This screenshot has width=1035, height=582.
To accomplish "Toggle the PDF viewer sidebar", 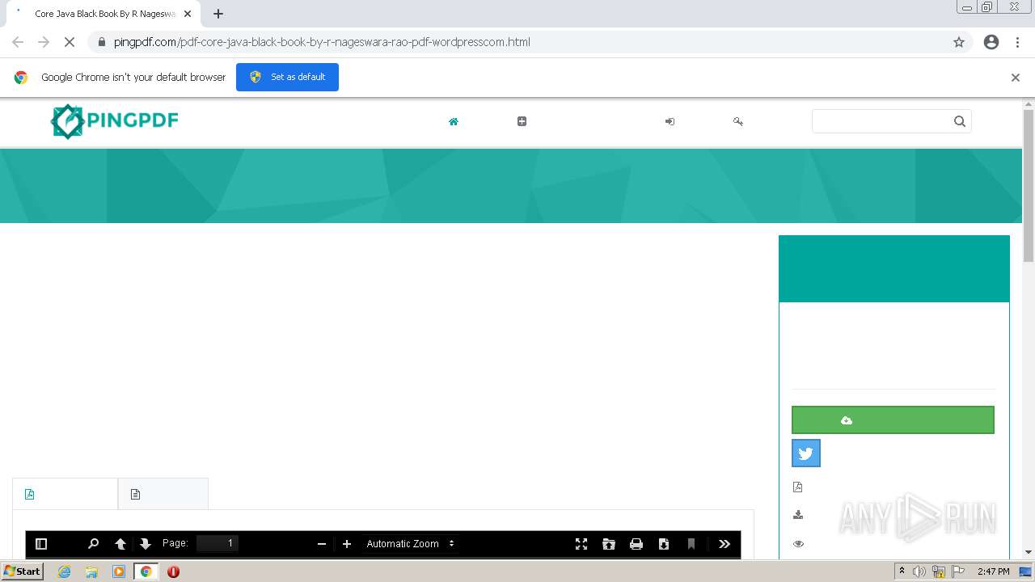I will 41,544.
